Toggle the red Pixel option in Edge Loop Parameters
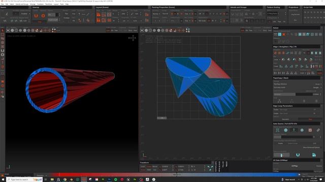 pyautogui.click(x=310, y=119)
